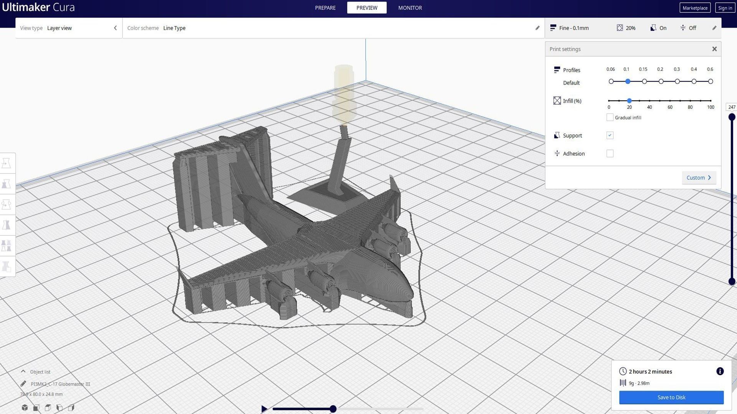Select the Support Blocker tool
Viewport: 737px width, 414px height.
tap(7, 266)
